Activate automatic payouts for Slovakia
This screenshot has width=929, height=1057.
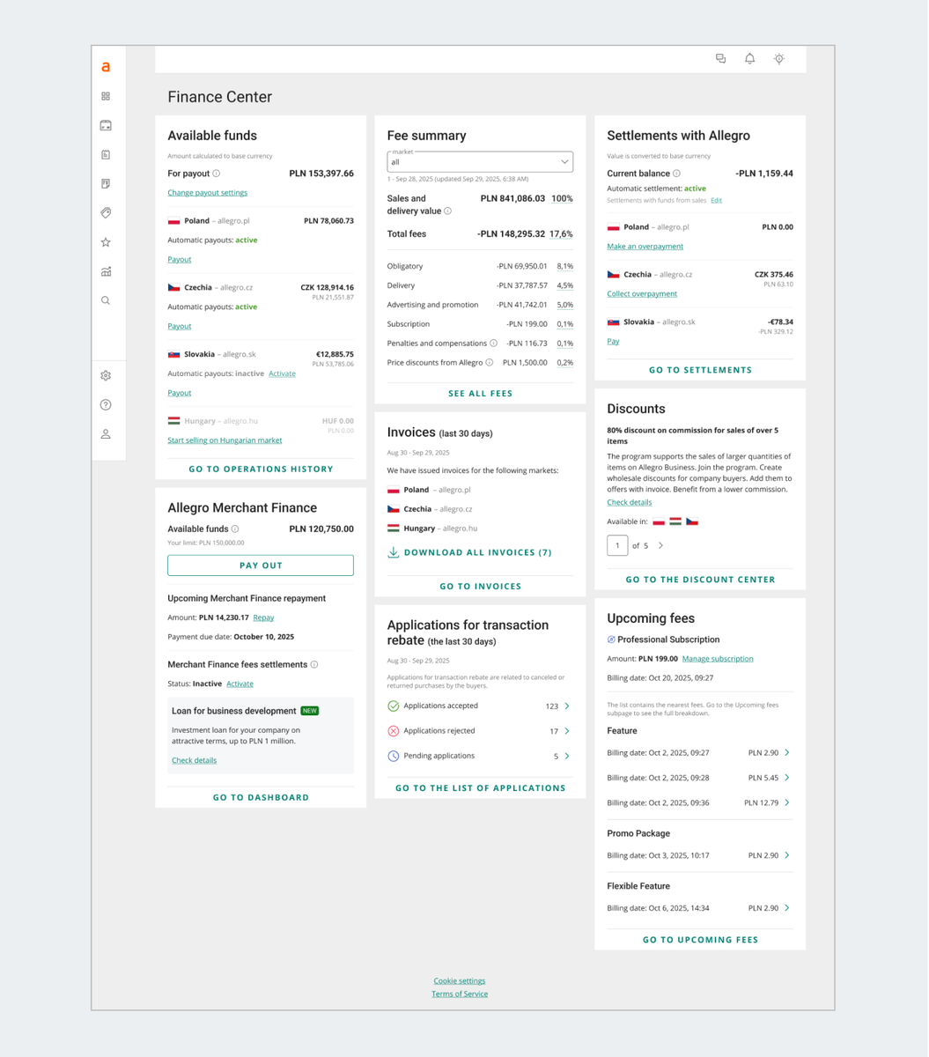[x=282, y=373]
